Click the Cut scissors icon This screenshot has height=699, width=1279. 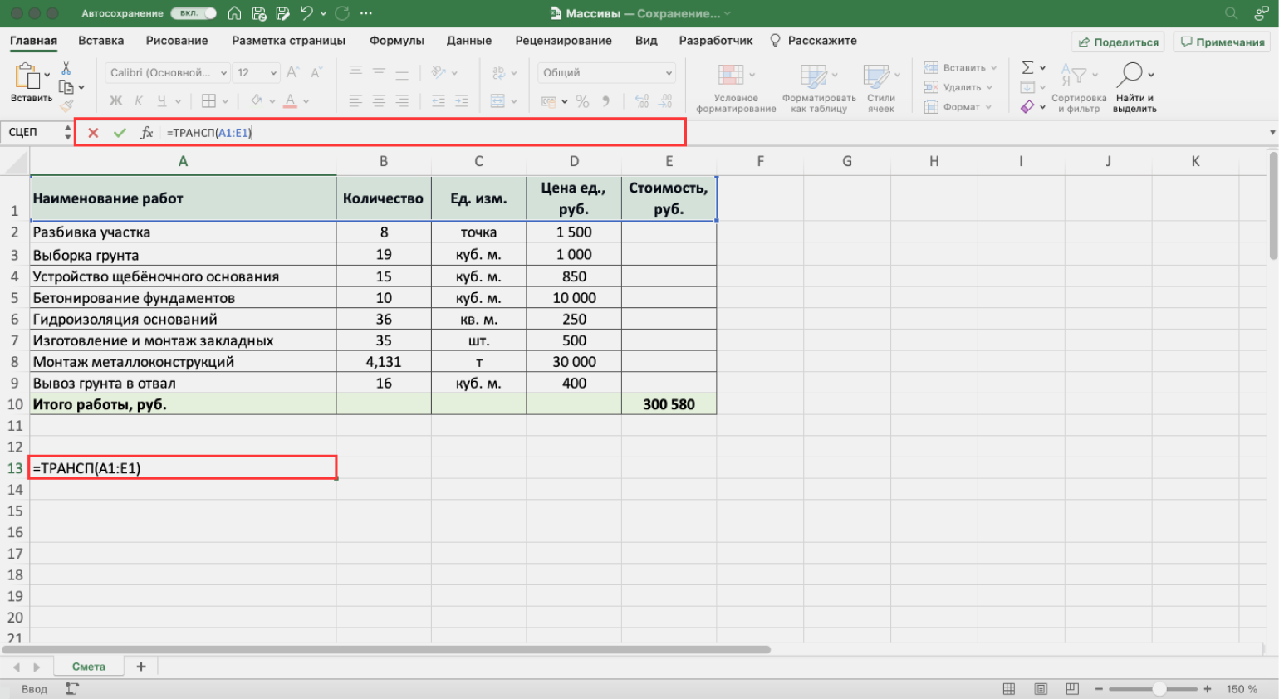pos(66,68)
